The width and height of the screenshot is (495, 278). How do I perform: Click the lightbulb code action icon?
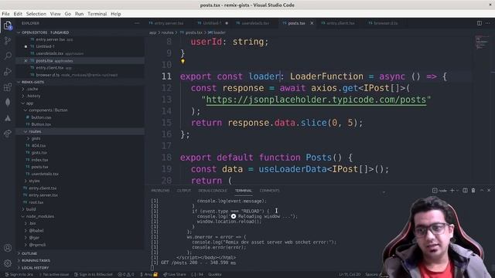pos(183,61)
